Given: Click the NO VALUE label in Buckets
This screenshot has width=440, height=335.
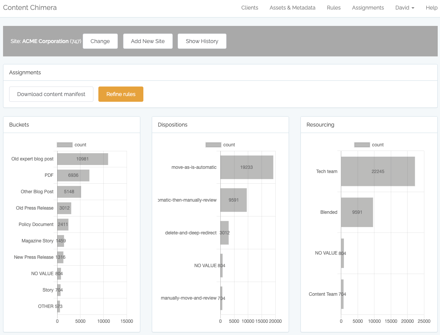Looking at the screenshot, I should (42, 274).
